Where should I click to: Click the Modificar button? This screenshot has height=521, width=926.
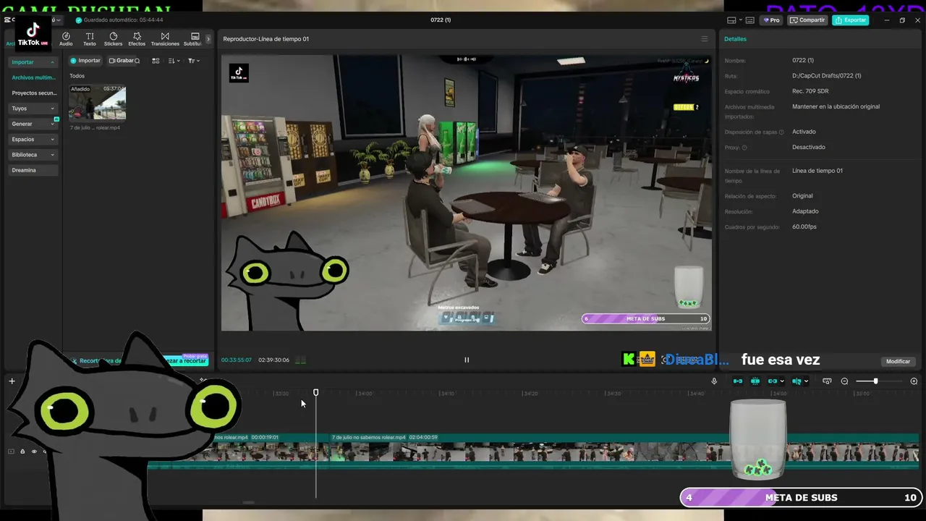(898, 361)
